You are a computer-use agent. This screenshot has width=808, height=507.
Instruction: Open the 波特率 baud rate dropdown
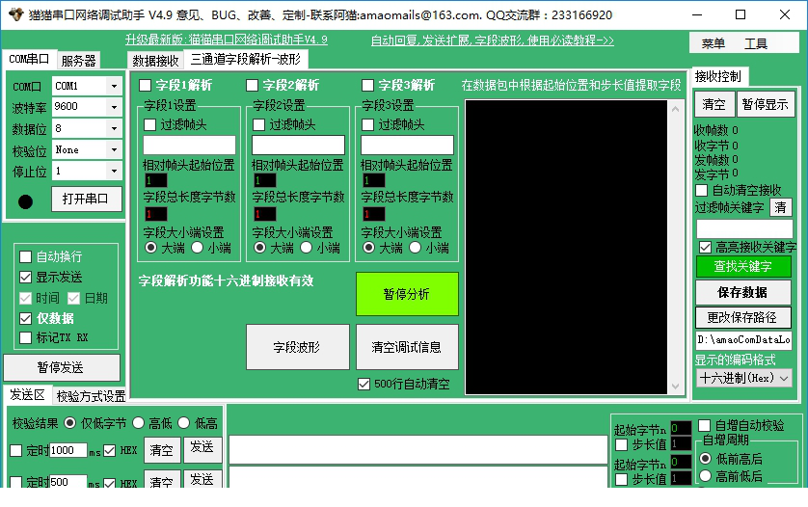tap(114, 107)
